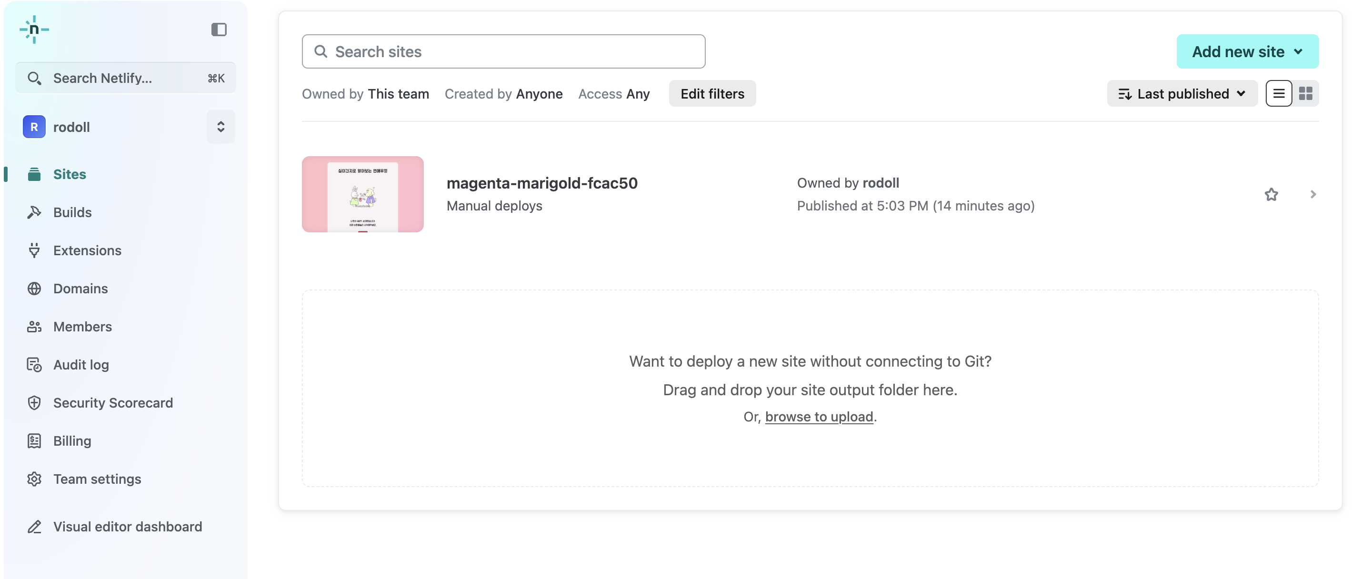Switch to grid view layout
1361x579 pixels.
(1305, 93)
